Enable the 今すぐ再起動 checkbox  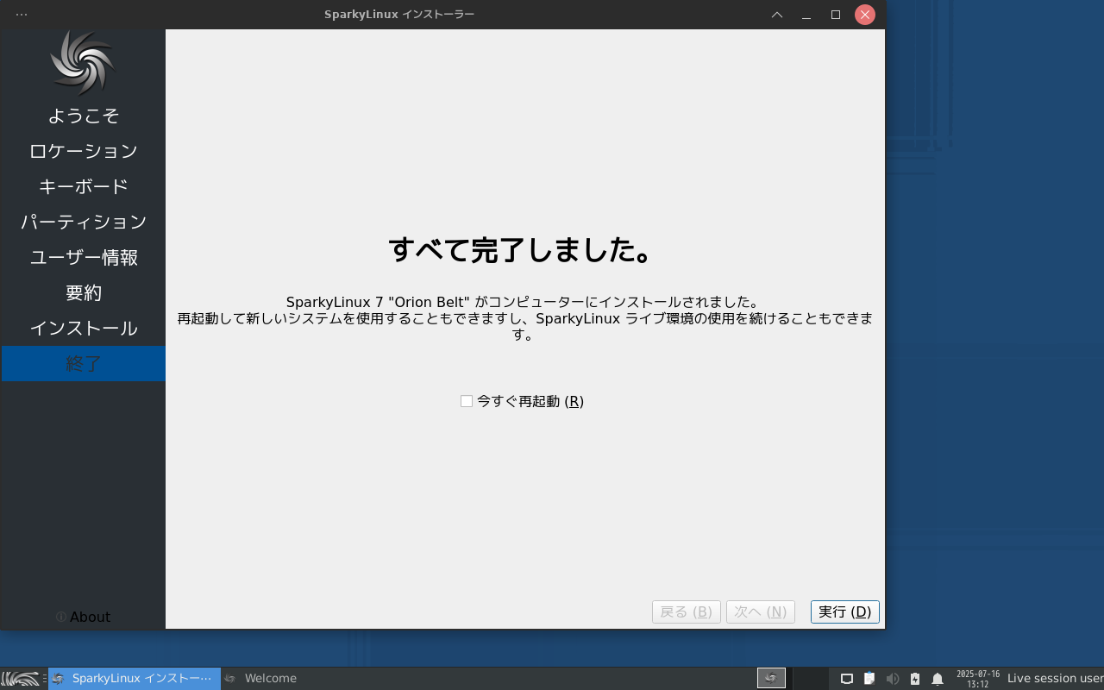pos(467,401)
